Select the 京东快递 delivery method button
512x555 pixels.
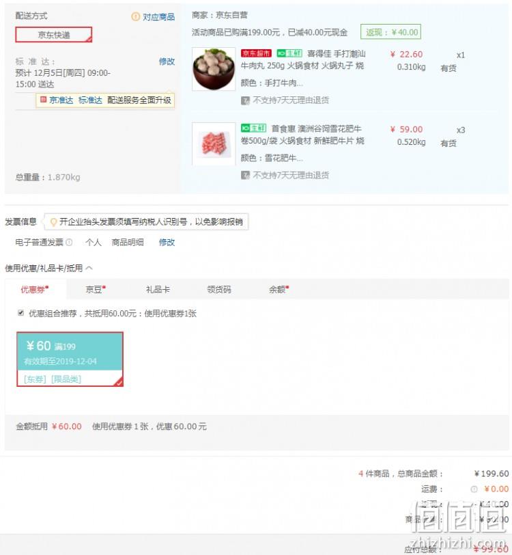(x=54, y=35)
